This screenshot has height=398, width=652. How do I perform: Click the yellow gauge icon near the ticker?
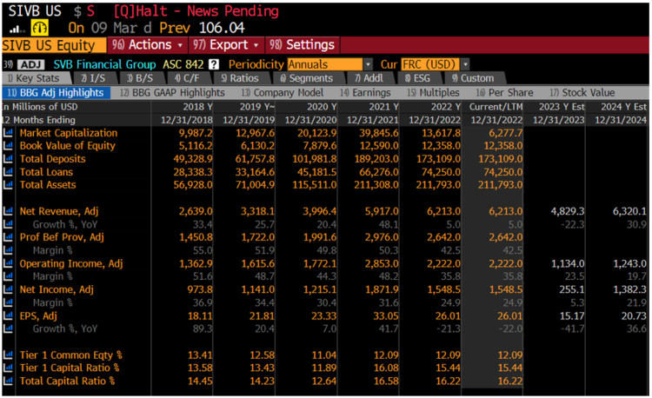coord(40,27)
